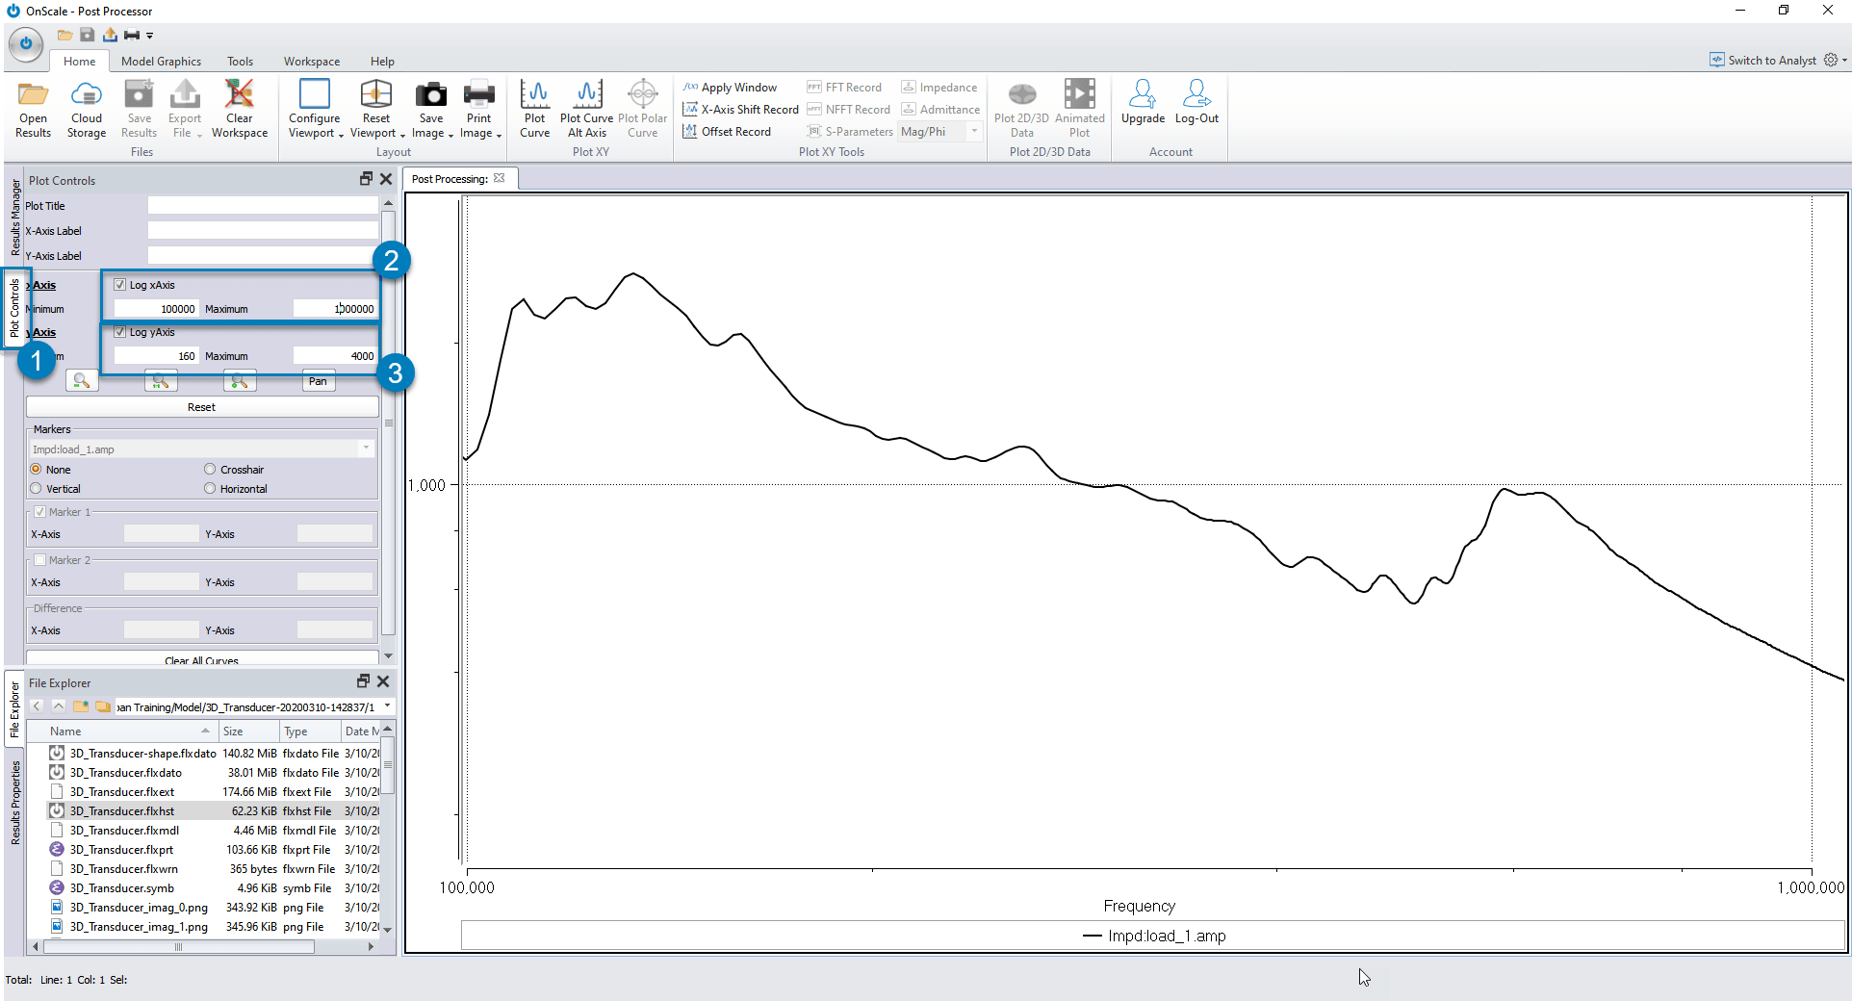Go up one folder in File Explorer

click(59, 706)
